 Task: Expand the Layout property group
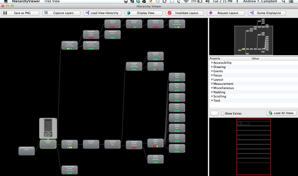coord(212,79)
